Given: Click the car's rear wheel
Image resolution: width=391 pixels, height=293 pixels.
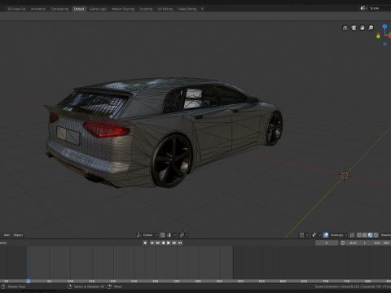Looking at the screenshot, I should (171, 160).
